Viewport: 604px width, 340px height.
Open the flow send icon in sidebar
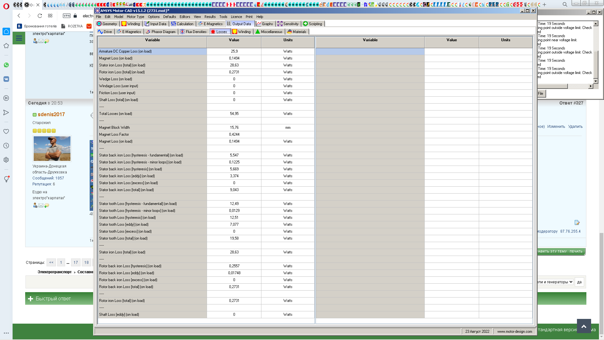click(6, 112)
